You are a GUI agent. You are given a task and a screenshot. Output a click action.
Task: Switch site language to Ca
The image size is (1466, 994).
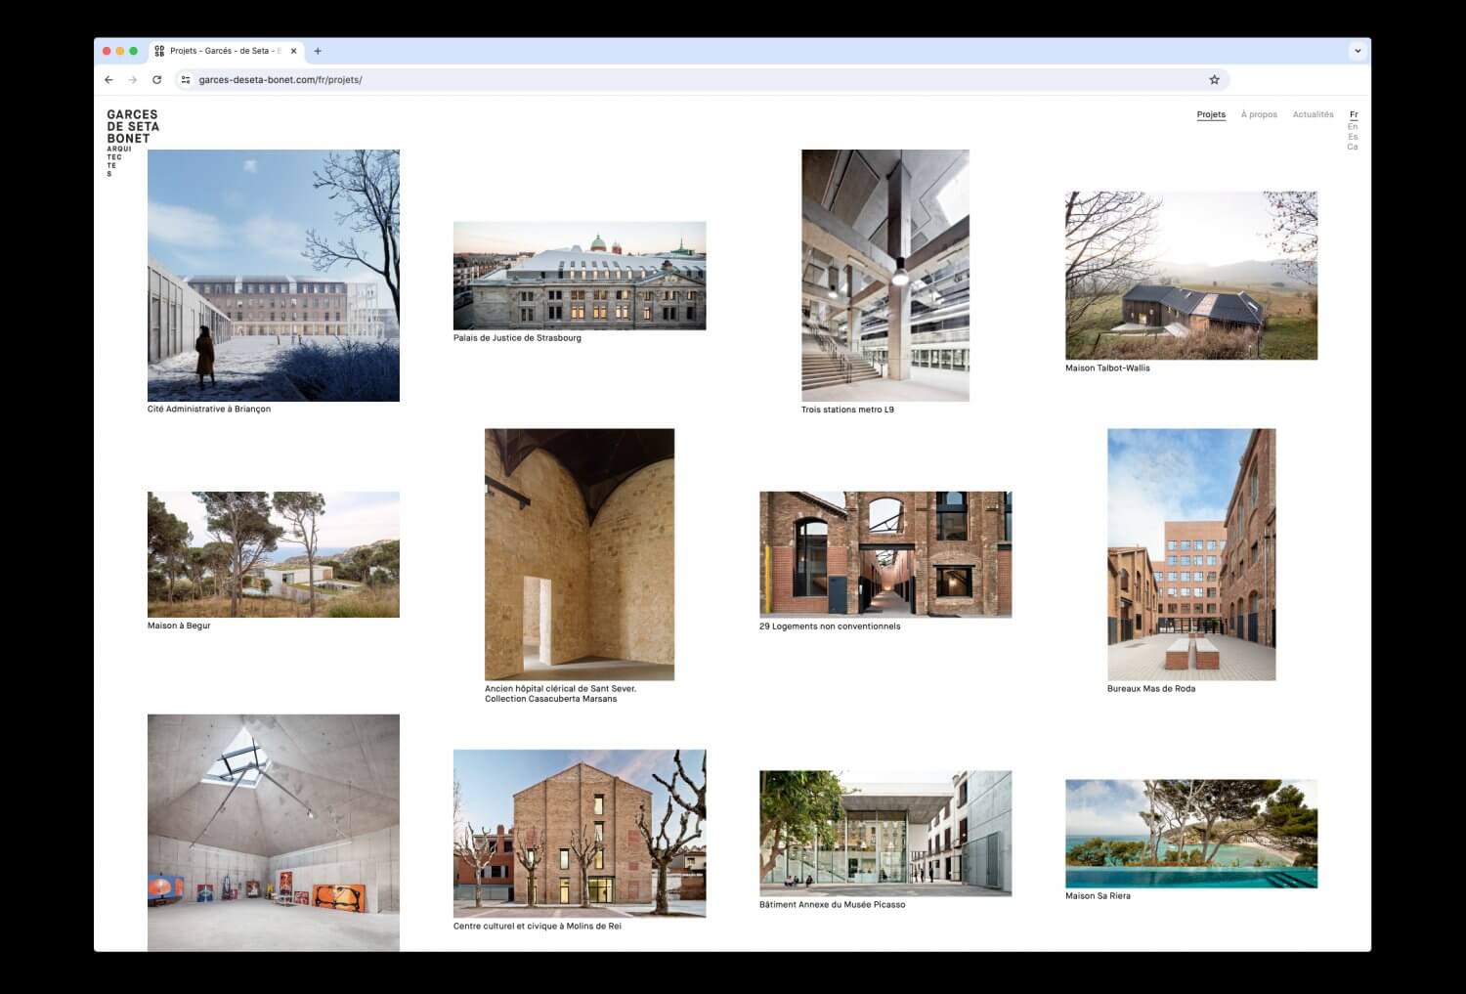[1353, 147]
